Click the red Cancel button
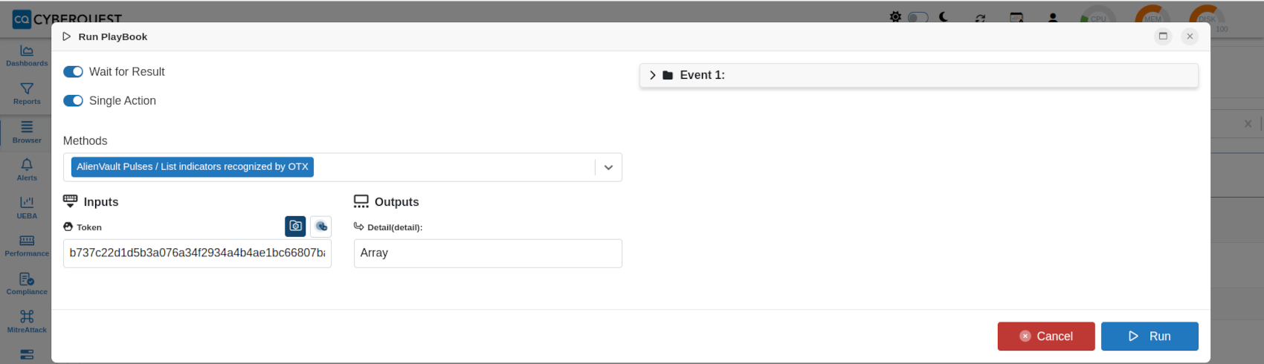Image resolution: width=1264 pixels, height=364 pixels. coord(1046,337)
